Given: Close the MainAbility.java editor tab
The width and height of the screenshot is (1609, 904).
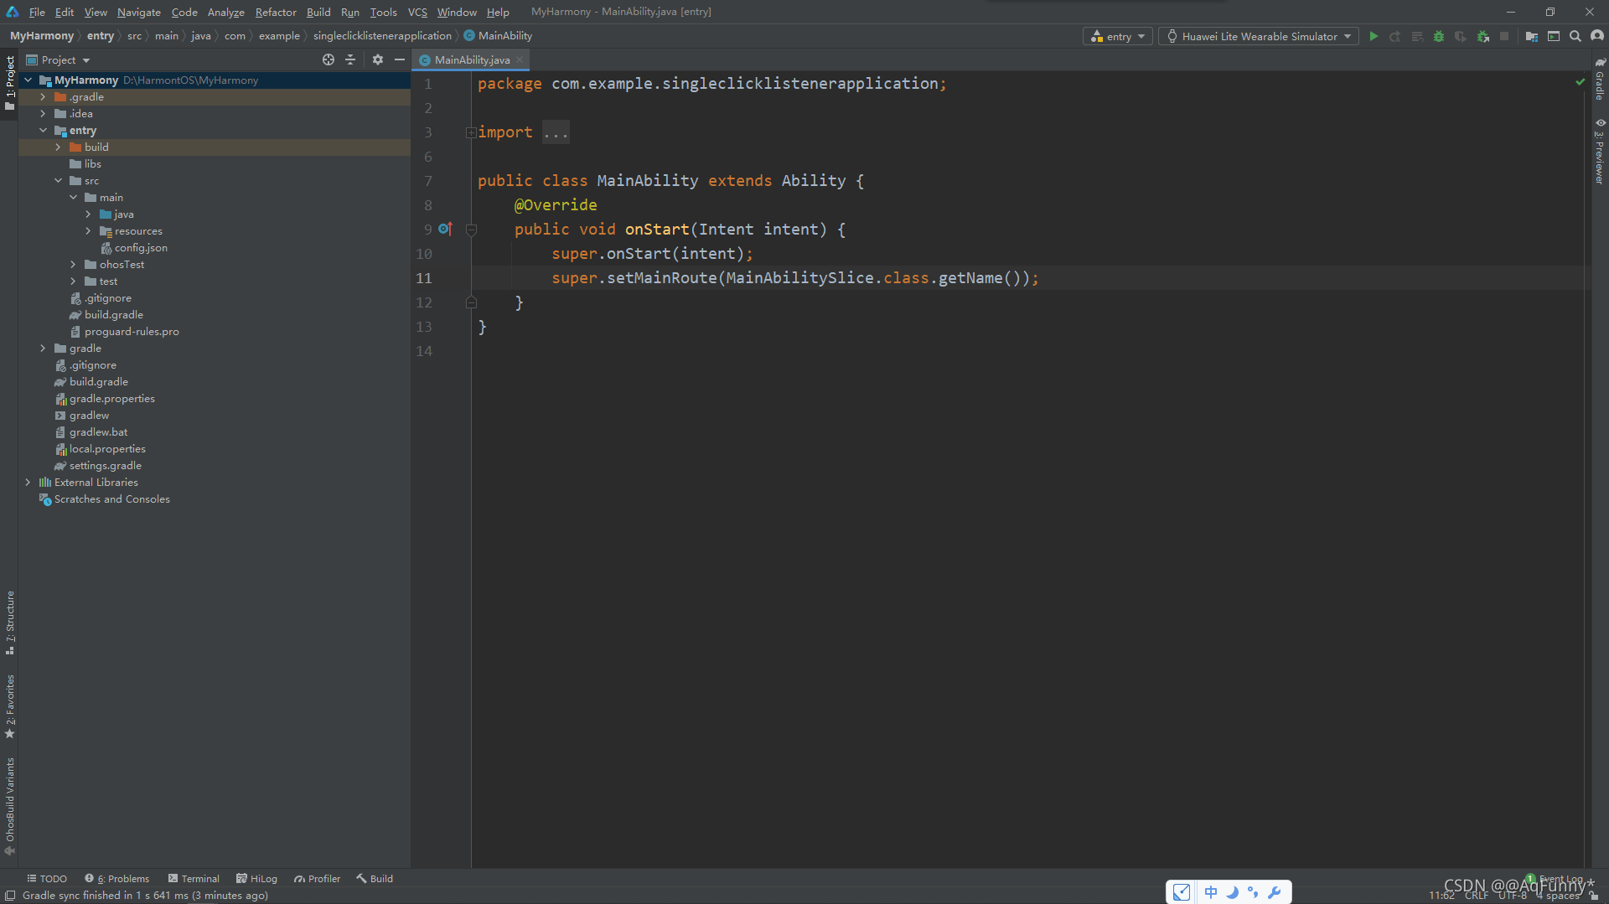Looking at the screenshot, I should [x=520, y=59].
